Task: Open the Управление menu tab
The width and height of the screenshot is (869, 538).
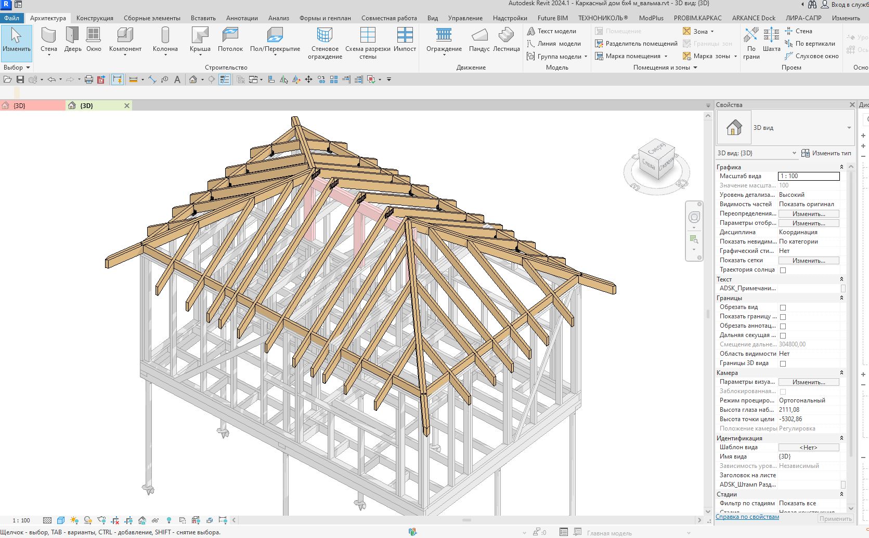Action: 465,17
